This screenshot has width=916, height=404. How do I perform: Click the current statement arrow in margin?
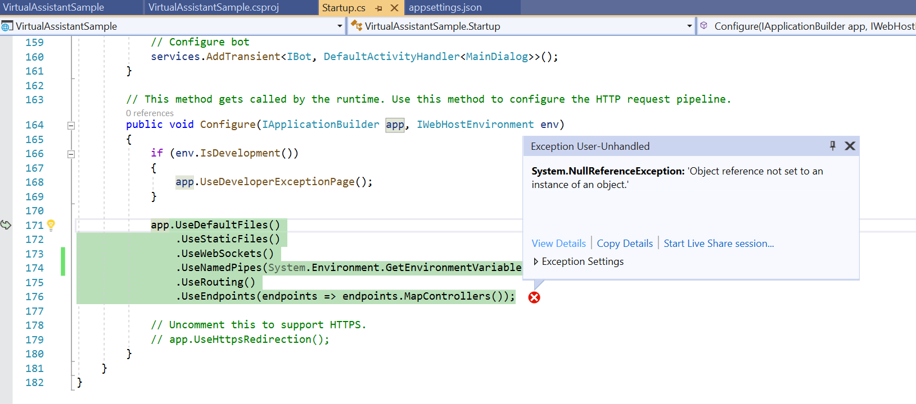pyautogui.click(x=6, y=225)
